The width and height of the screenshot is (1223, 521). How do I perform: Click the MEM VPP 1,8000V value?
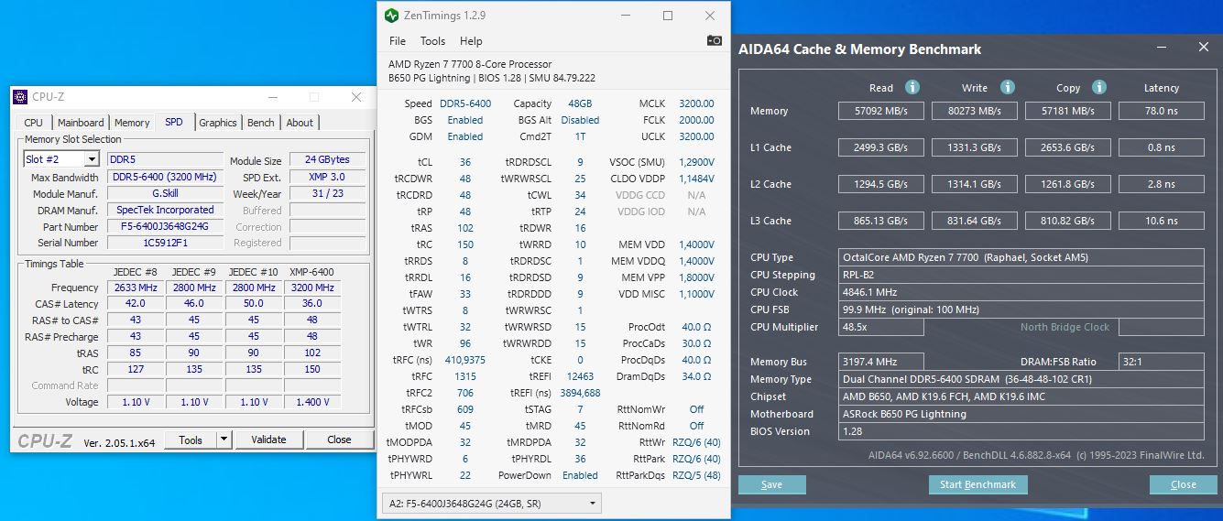click(696, 277)
